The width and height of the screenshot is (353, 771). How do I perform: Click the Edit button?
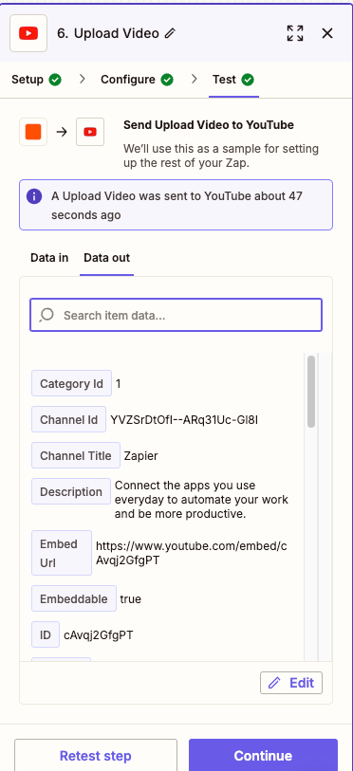point(291,683)
